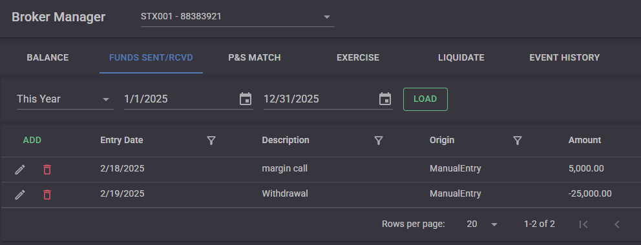Go to first page of results
The image size is (641, 245).
click(x=583, y=224)
